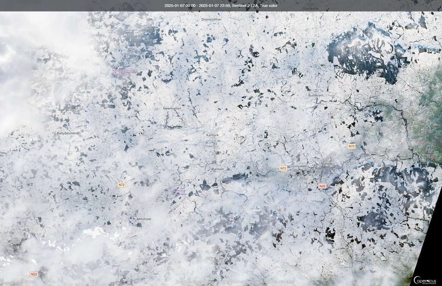
Task: Select the Rathcoole Aerodrome label
Action: tap(180, 193)
